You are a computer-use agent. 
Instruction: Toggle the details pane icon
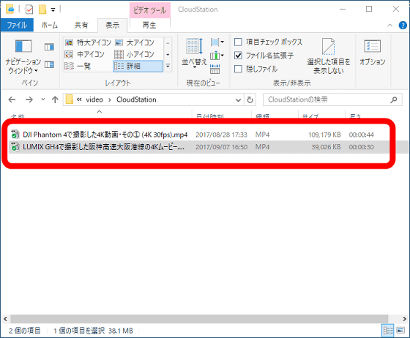click(x=49, y=64)
